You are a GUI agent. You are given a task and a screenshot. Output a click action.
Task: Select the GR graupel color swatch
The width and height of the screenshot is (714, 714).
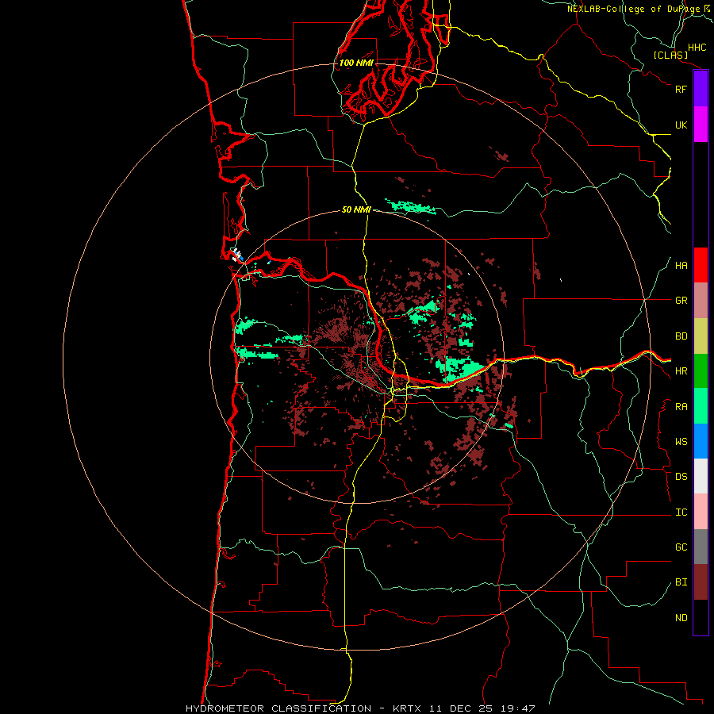pos(701,301)
